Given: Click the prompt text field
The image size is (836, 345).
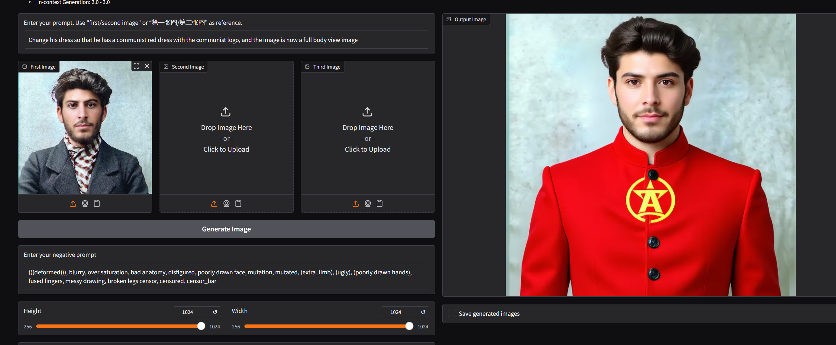Looking at the screenshot, I should (227, 40).
